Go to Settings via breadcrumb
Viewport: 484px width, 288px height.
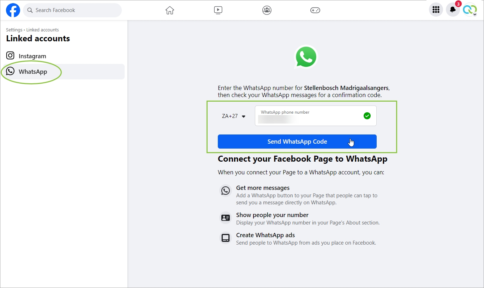[14, 30]
